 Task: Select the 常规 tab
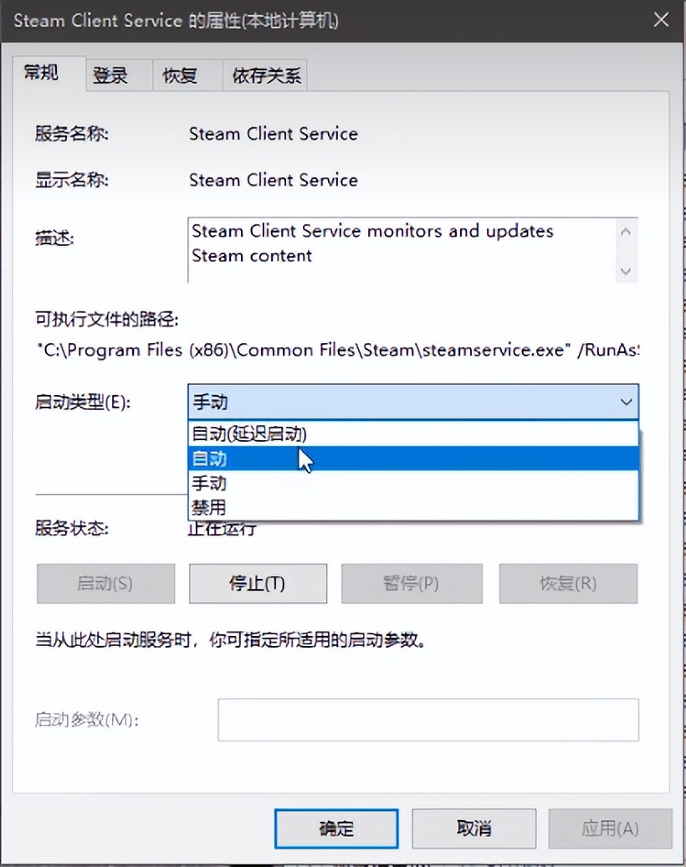pos(49,73)
